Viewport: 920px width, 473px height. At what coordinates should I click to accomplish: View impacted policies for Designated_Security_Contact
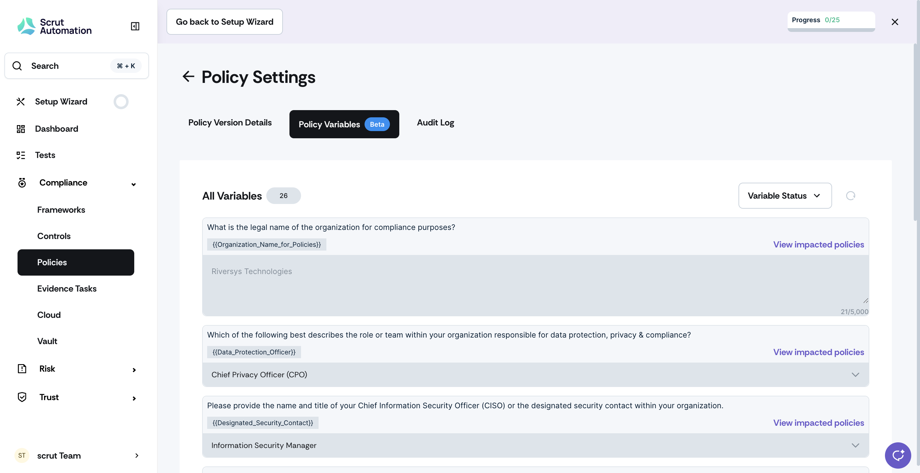click(819, 423)
